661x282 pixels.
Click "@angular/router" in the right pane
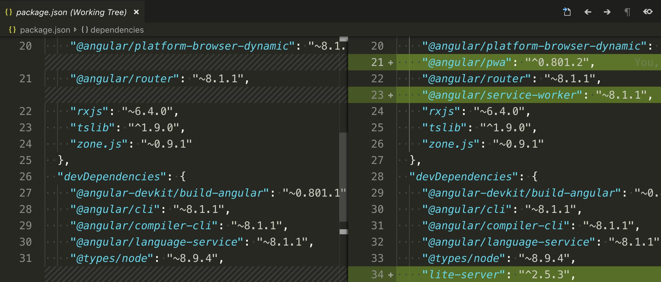pos(477,79)
